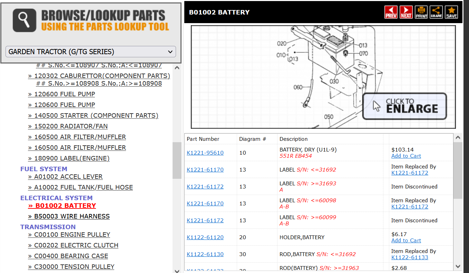This screenshot has height=273, width=469.
Task: Click the left tree scrollbar thumb
Action: coord(177,160)
